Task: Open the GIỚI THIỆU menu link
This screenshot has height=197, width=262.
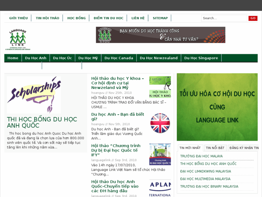Action: point(18,18)
